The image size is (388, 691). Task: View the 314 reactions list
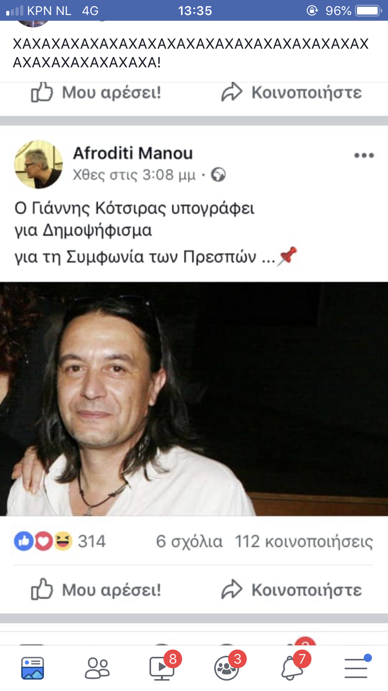coord(92,542)
